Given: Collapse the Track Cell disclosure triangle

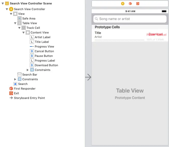Looking at the screenshot, I should tap(19, 28).
